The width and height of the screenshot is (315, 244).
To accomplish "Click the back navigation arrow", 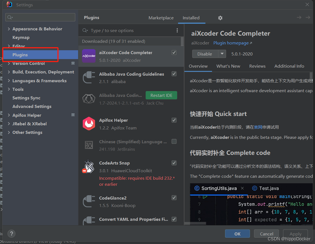I will 299,17.
